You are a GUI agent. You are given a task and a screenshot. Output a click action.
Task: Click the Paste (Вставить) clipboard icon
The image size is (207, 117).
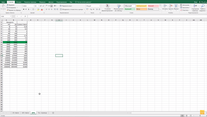pyautogui.click(x=3, y=6)
